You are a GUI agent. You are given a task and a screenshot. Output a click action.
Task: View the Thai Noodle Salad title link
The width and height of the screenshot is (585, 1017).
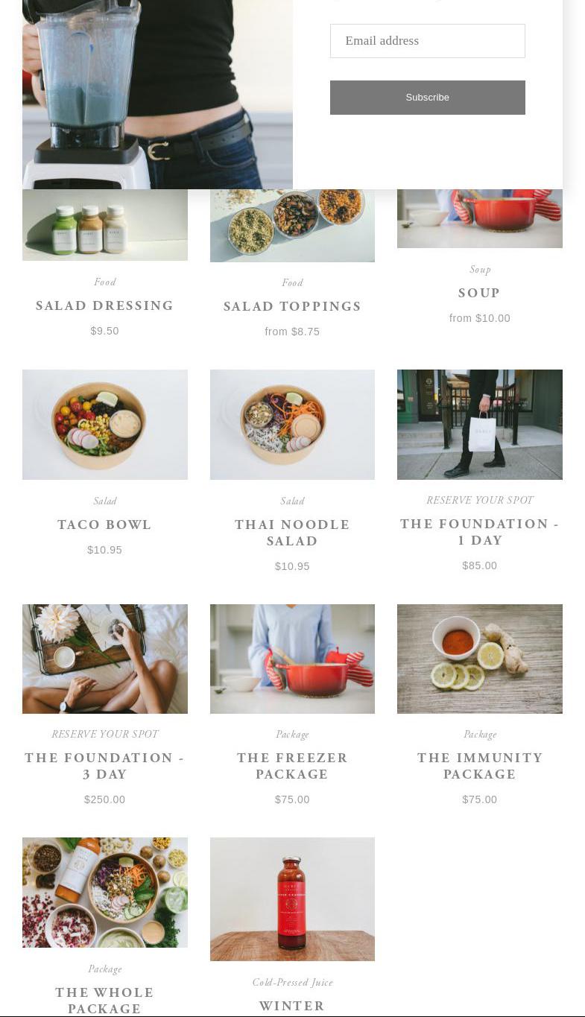[292, 533]
